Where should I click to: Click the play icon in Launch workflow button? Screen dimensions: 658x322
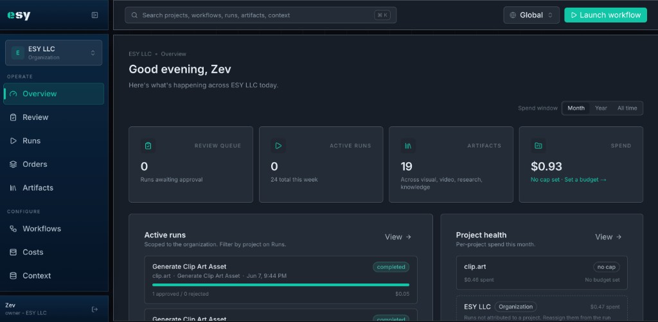click(x=574, y=15)
